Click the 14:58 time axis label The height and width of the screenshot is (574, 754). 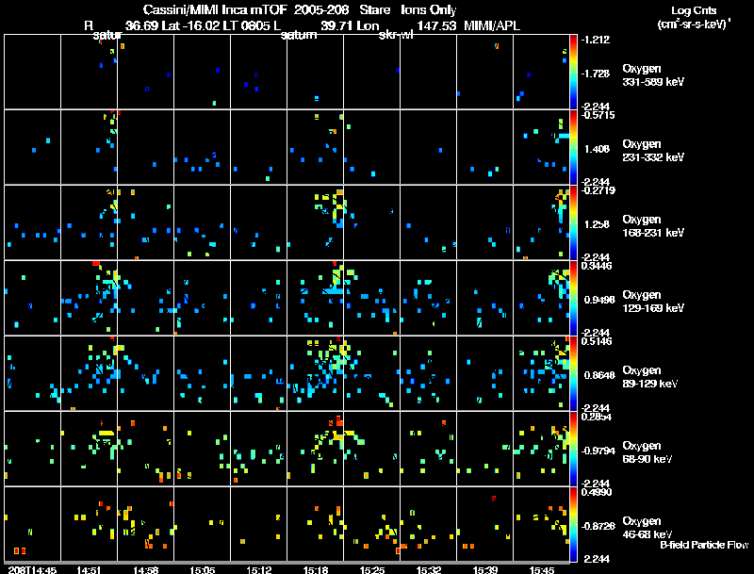pos(146,570)
